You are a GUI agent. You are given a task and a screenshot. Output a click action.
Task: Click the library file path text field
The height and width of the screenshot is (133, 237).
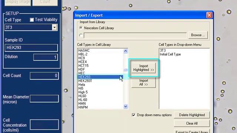(x=135, y=35)
